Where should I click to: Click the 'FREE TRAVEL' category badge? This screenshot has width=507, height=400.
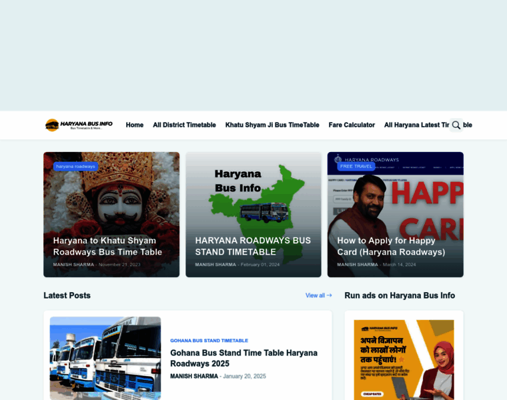pos(356,167)
